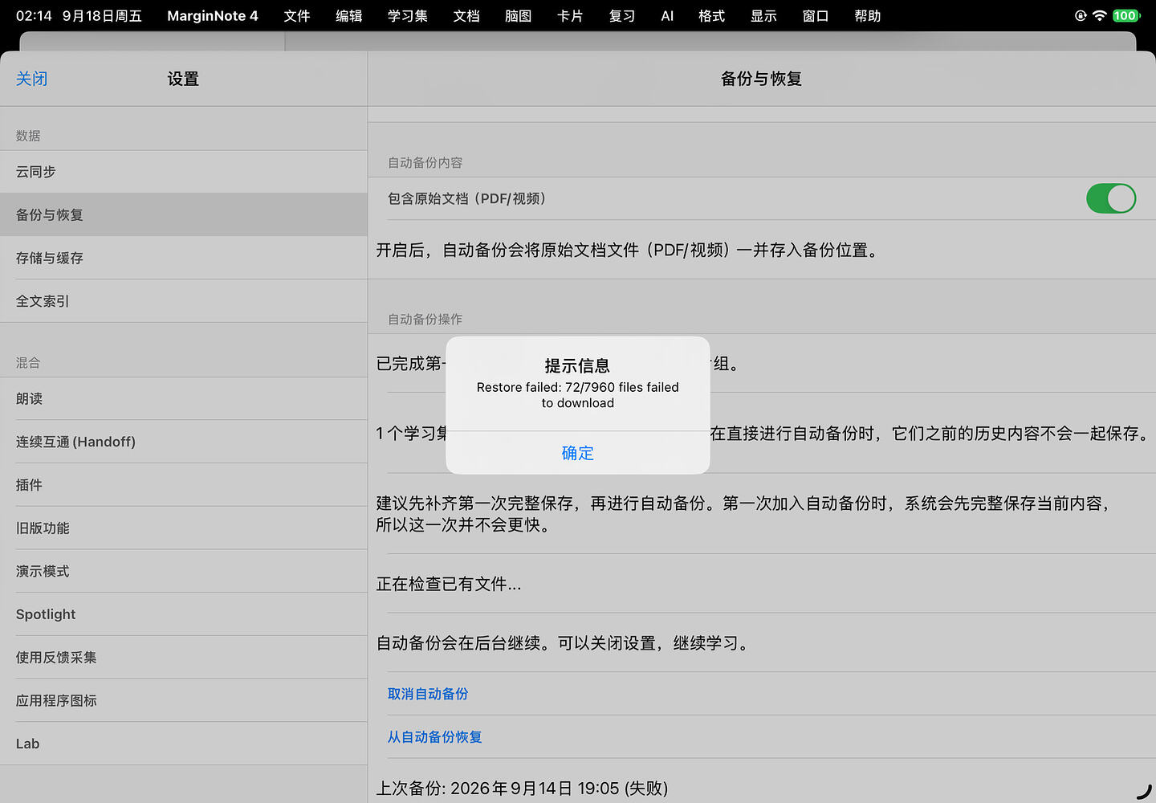1156x803 pixels.
Task: Open 旧版功能 settings row
Action: click(184, 528)
